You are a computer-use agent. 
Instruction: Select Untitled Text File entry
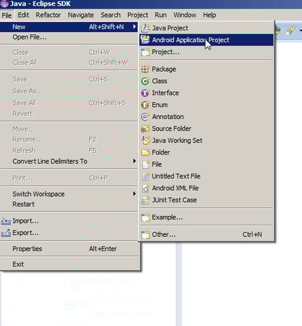coord(206,176)
